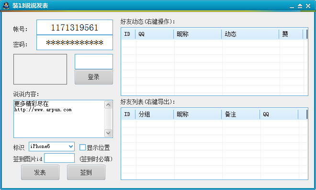This screenshot has height=190, width=316.
Task: Click the 动态 column header
Action: point(250,34)
